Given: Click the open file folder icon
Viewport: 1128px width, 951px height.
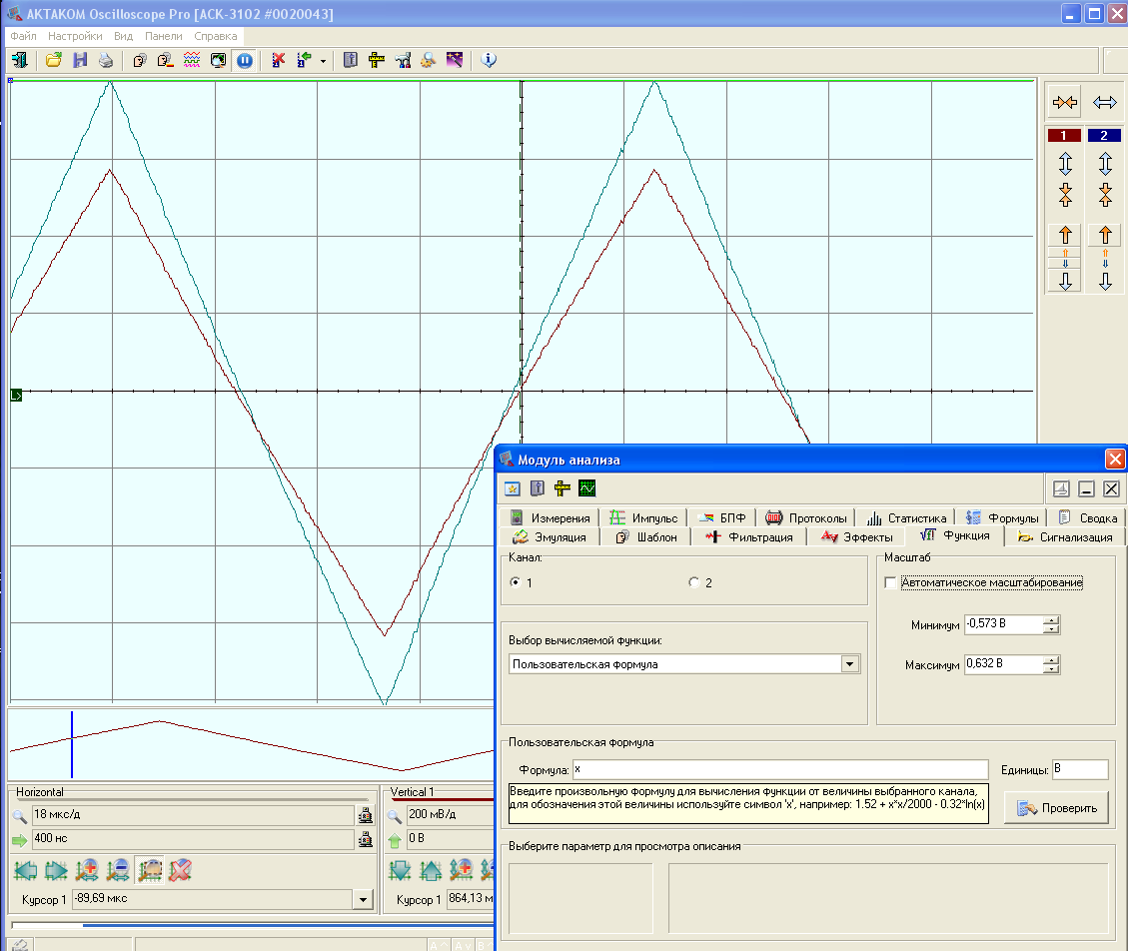Looking at the screenshot, I should (54, 60).
